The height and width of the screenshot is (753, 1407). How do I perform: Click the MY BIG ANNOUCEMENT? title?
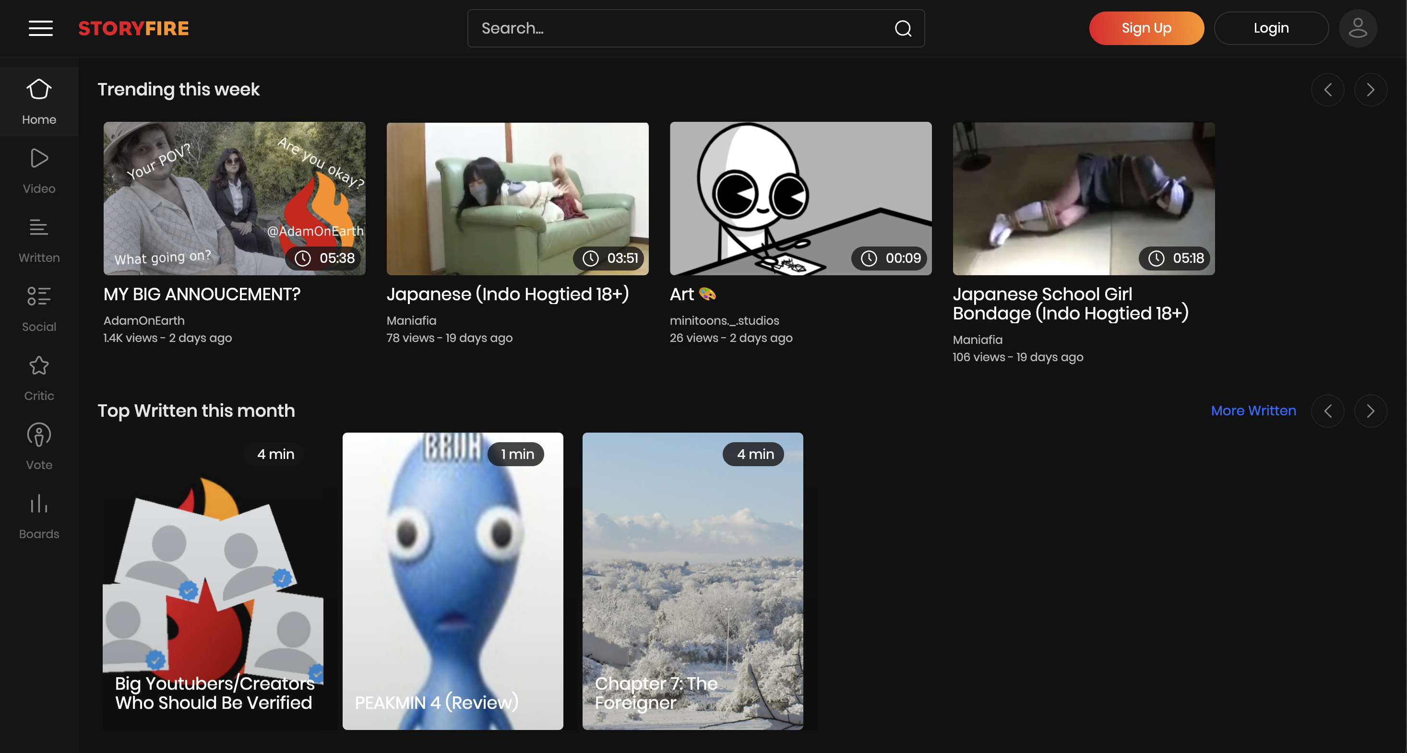202,294
